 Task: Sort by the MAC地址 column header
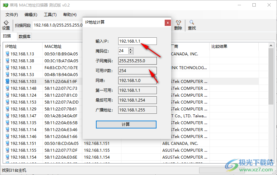tap(62, 46)
